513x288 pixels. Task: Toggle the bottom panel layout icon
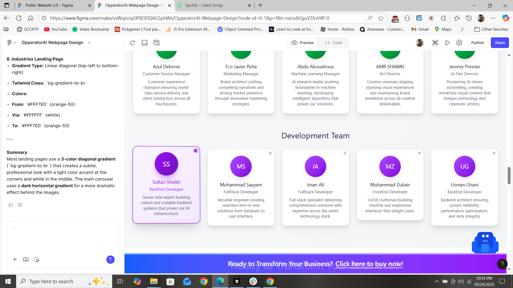click(x=145, y=43)
